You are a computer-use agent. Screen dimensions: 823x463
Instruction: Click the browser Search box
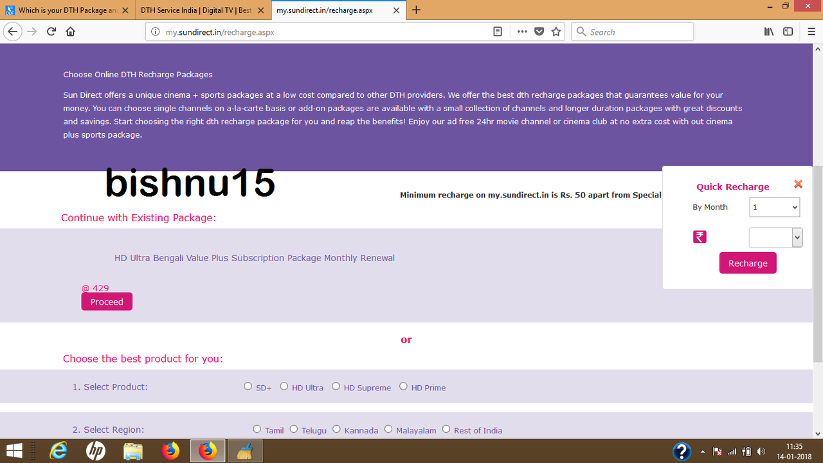(x=633, y=32)
